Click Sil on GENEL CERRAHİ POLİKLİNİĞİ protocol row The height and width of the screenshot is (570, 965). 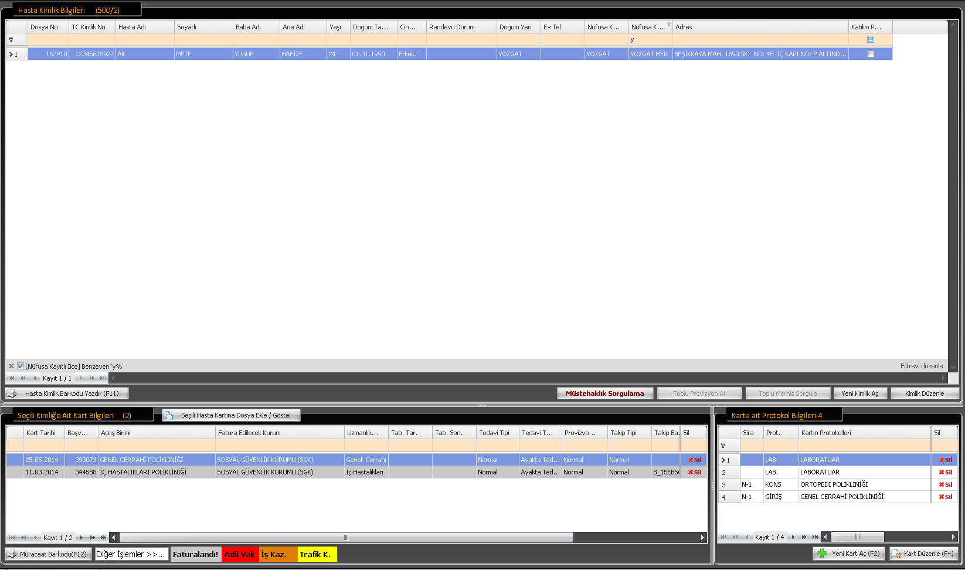[945, 497]
